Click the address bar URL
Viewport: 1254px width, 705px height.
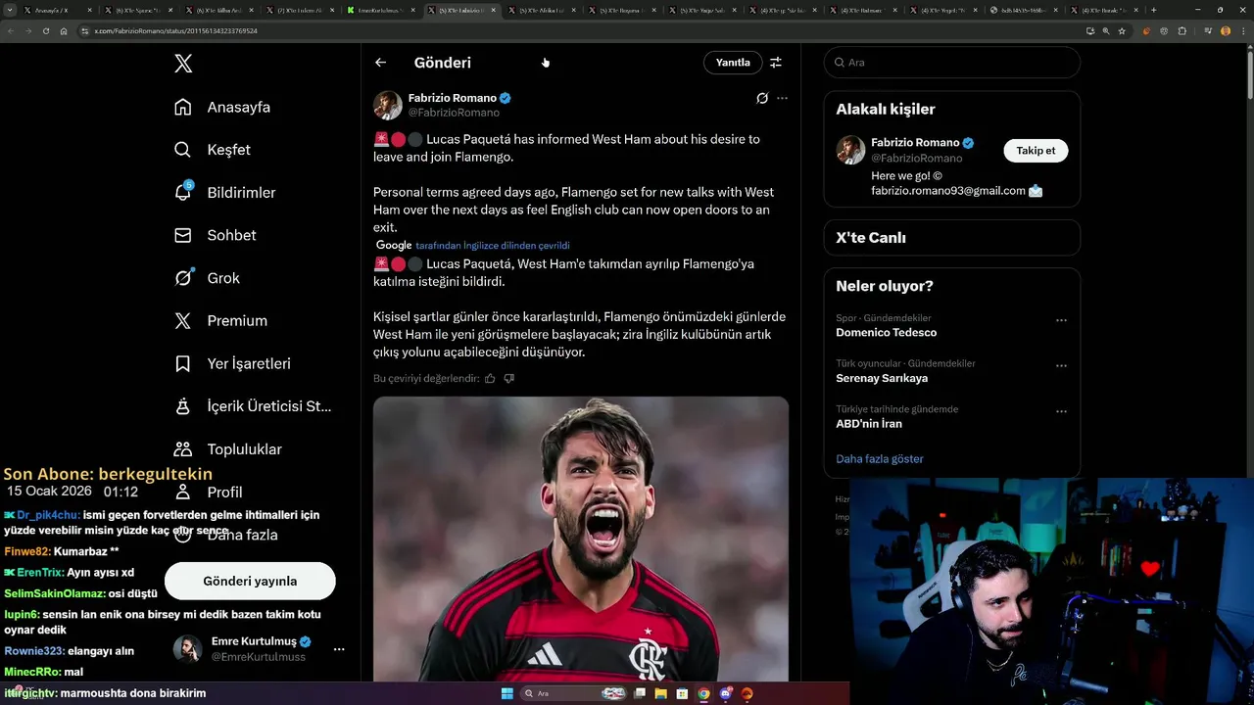point(175,30)
